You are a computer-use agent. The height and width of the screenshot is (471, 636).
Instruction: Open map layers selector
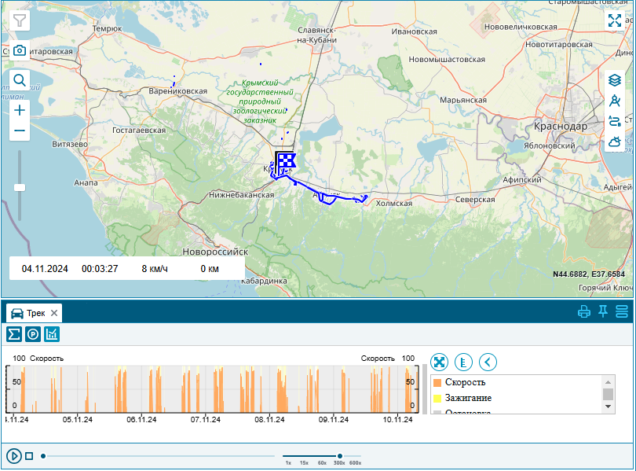[615, 80]
